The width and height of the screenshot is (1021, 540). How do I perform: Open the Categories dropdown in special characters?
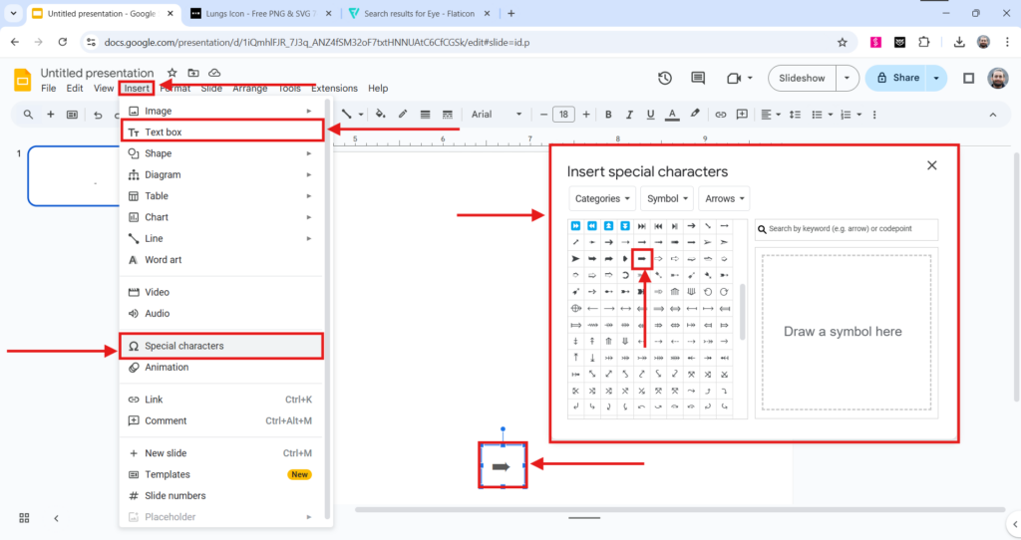pyautogui.click(x=601, y=199)
